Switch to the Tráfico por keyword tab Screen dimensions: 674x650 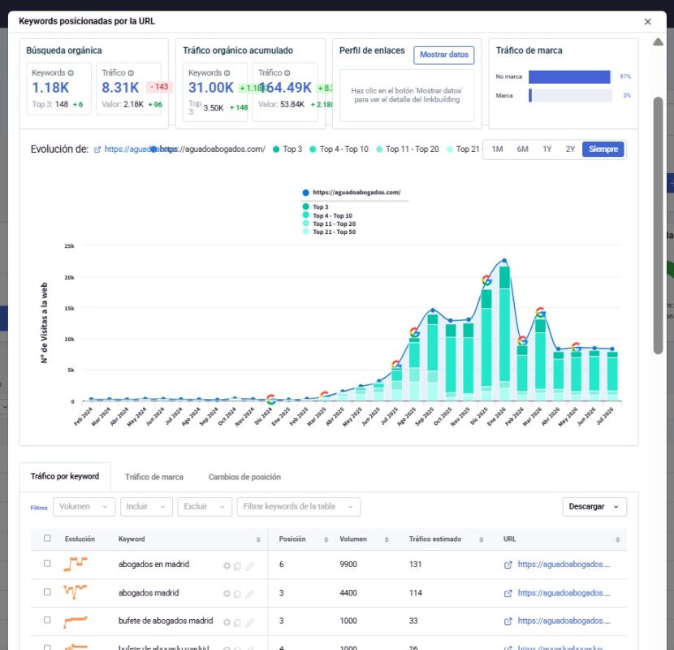[x=64, y=477]
